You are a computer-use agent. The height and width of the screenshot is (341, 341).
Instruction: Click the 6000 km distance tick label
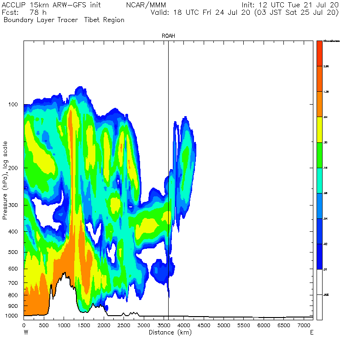tap(264, 325)
